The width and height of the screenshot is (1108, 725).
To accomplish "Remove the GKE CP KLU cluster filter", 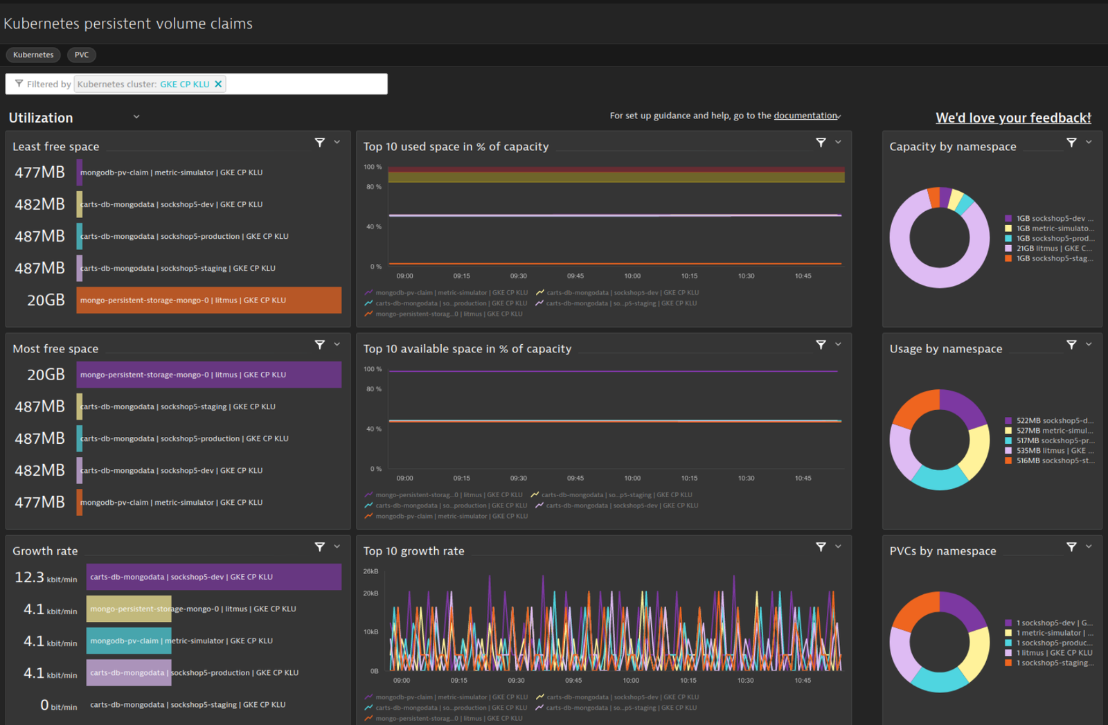I will [x=218, y=84].
